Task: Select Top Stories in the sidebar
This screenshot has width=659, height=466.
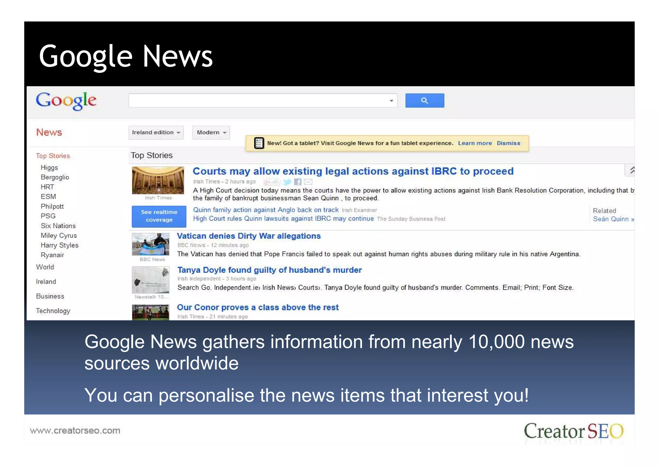Action: click(53, 156)
